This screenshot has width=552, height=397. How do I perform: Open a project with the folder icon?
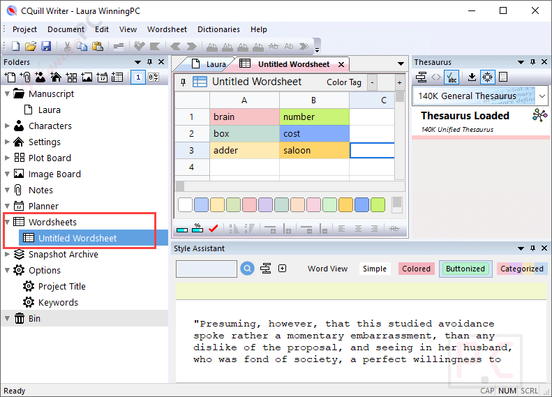point(31,46)
